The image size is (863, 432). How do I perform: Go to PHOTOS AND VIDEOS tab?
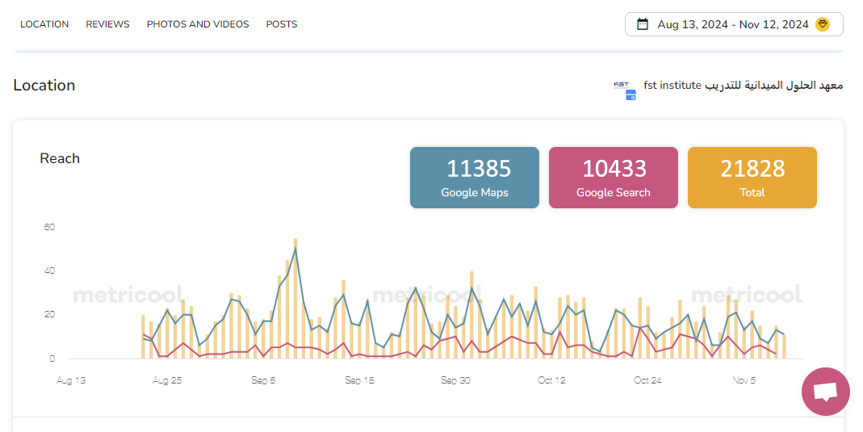tap(198, 24)
